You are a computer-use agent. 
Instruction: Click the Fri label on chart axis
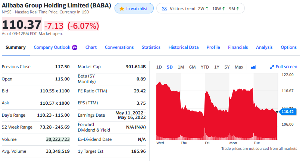coord(207,143)
